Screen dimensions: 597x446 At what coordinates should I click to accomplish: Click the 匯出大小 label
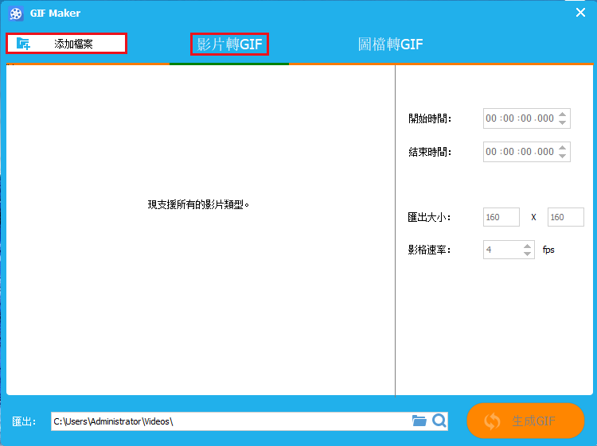coord(430,218)
